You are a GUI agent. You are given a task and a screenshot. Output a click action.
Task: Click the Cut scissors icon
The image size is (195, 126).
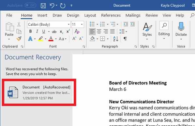[x=19, y=24]
